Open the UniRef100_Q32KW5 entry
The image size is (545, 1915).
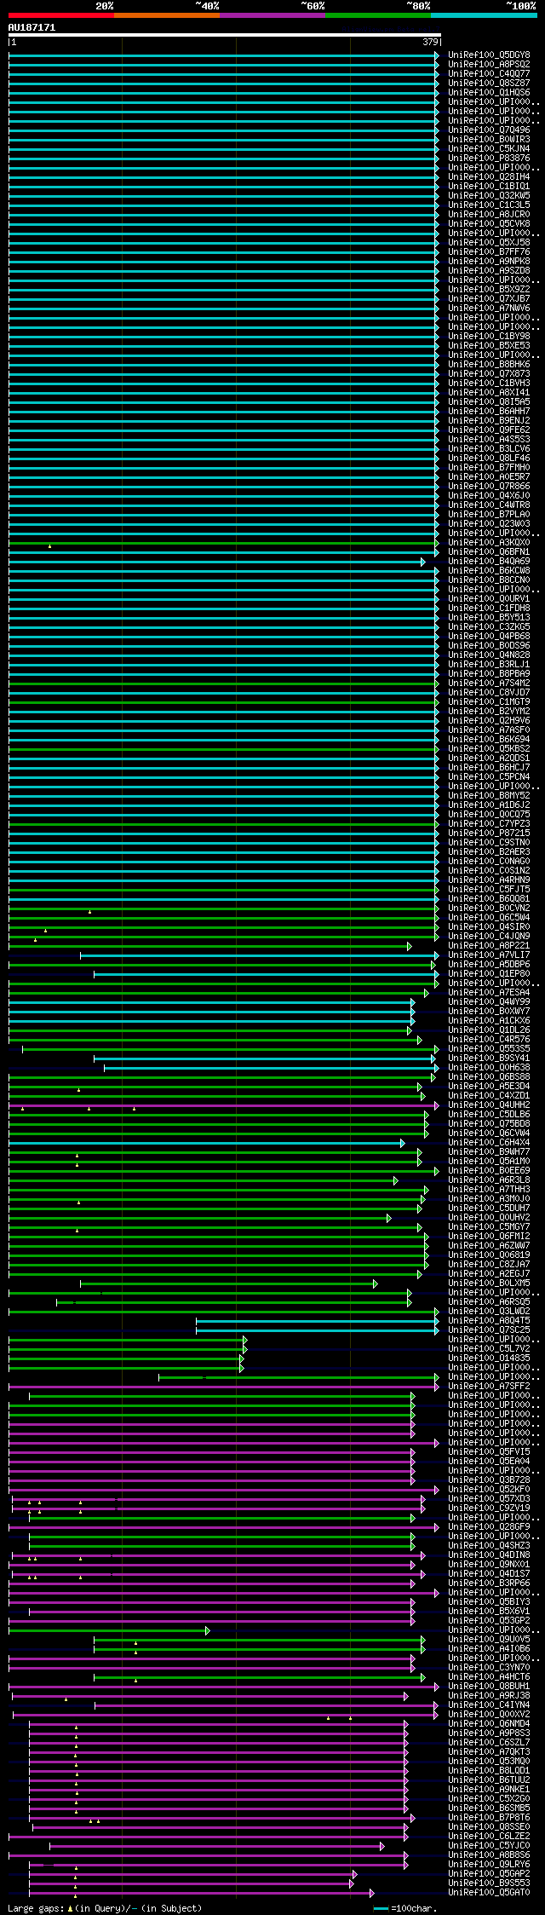click(x=489, y=196)
